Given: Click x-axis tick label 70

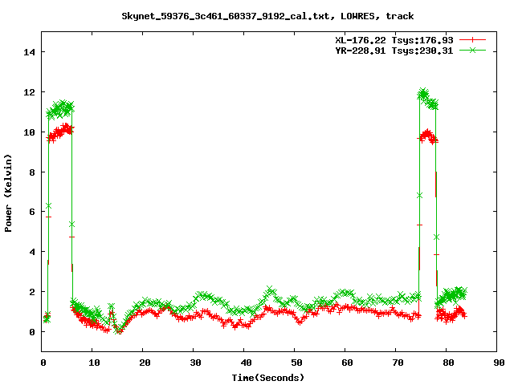Looking at the screenshot, I should click(x=398, y=363).
